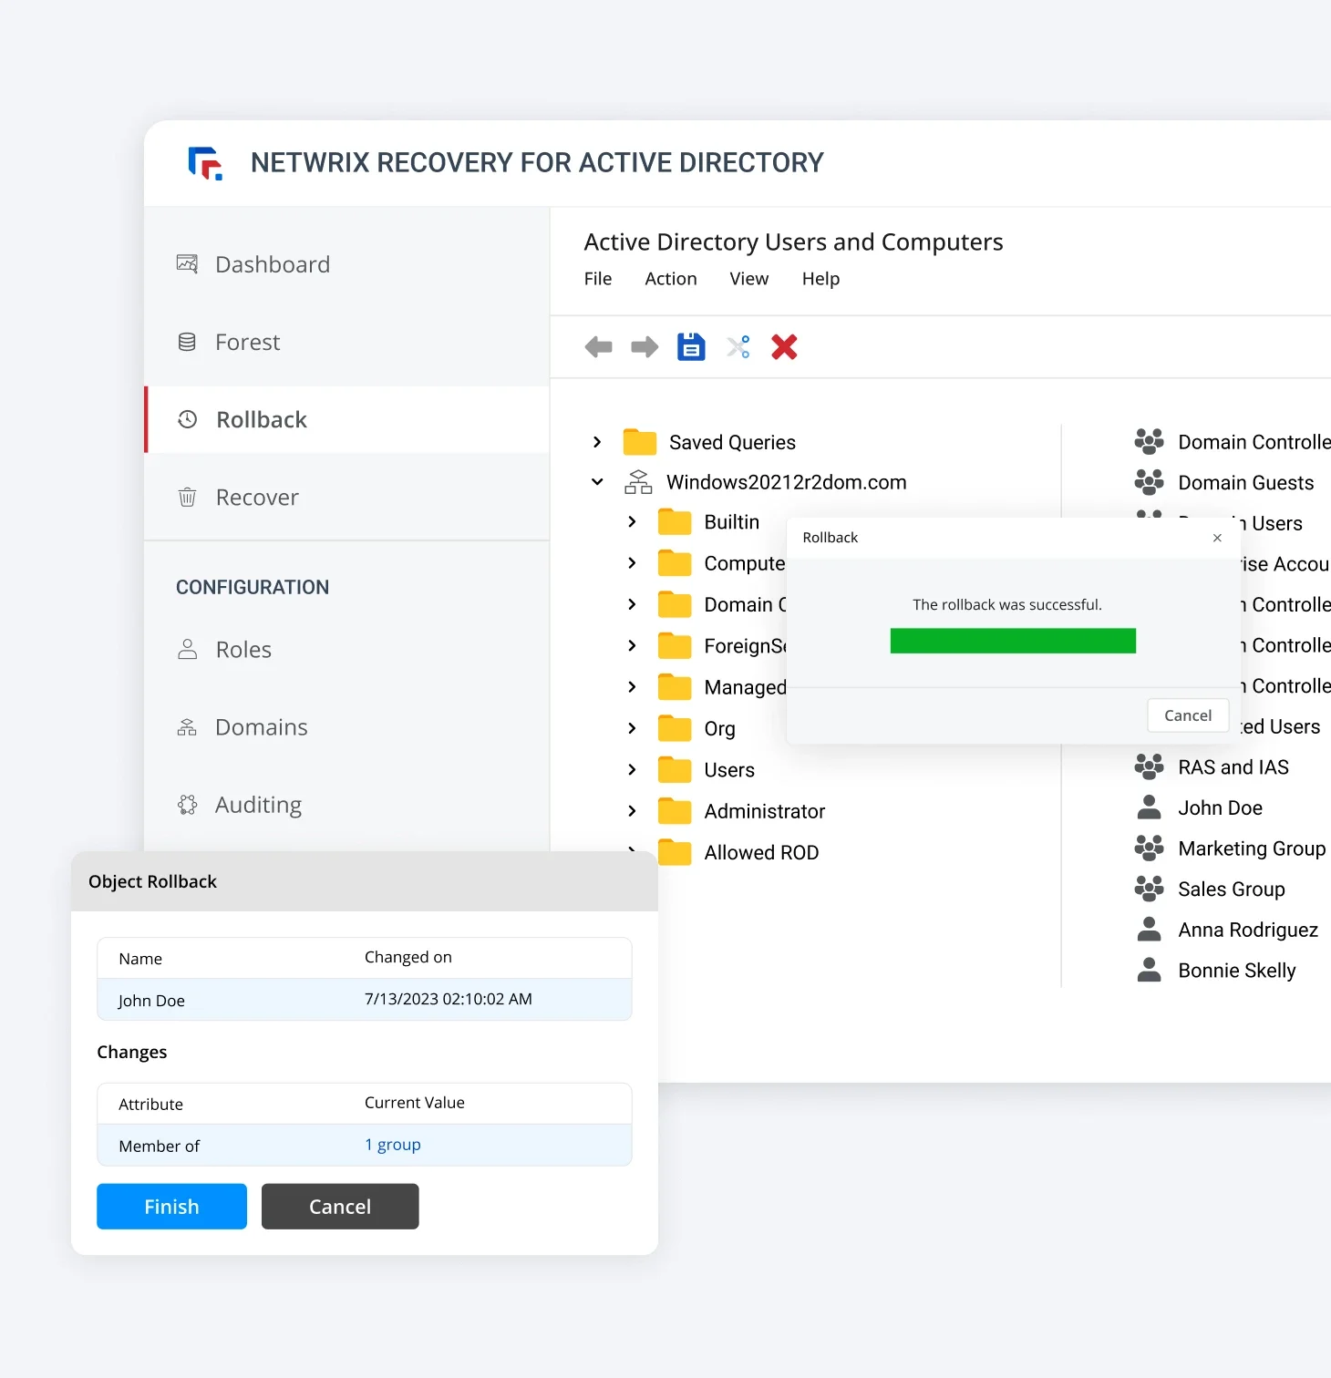This screenshot has width=1331, height=1378.
Task: Collapse the Windows20212r2dom.com domain node
Action: 597,482
